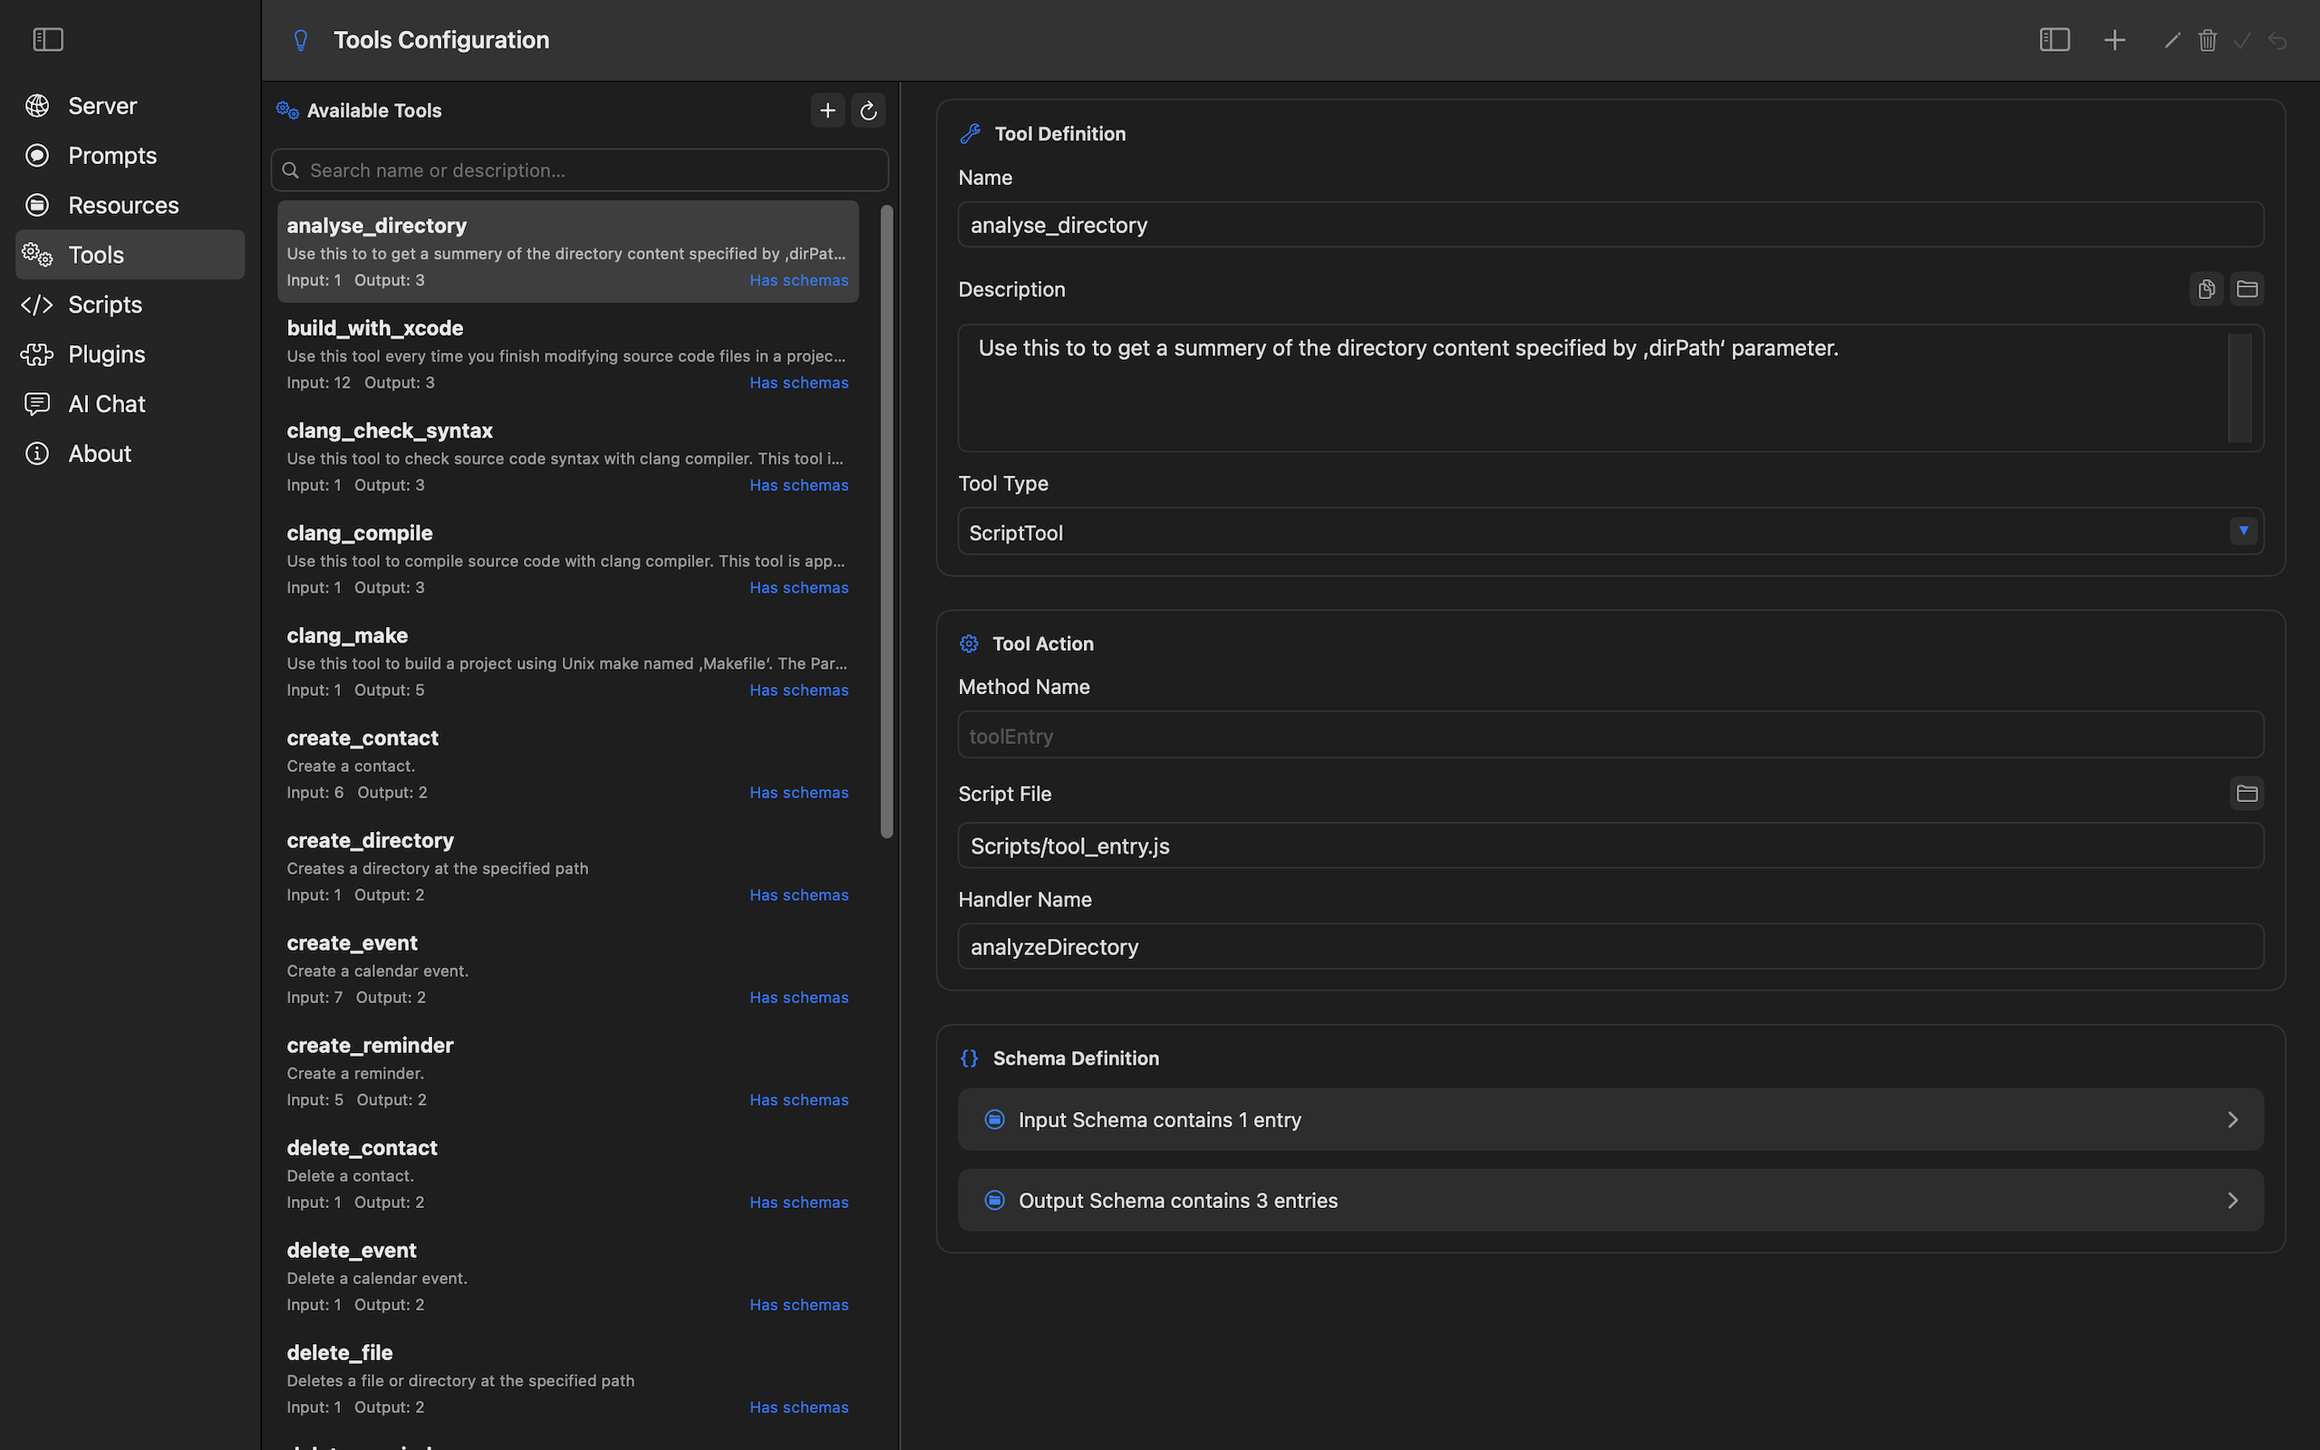Click the folder icon next to Description
The height and width of the screenshot is (1450, 2320).
click(x=2247, y=289)
